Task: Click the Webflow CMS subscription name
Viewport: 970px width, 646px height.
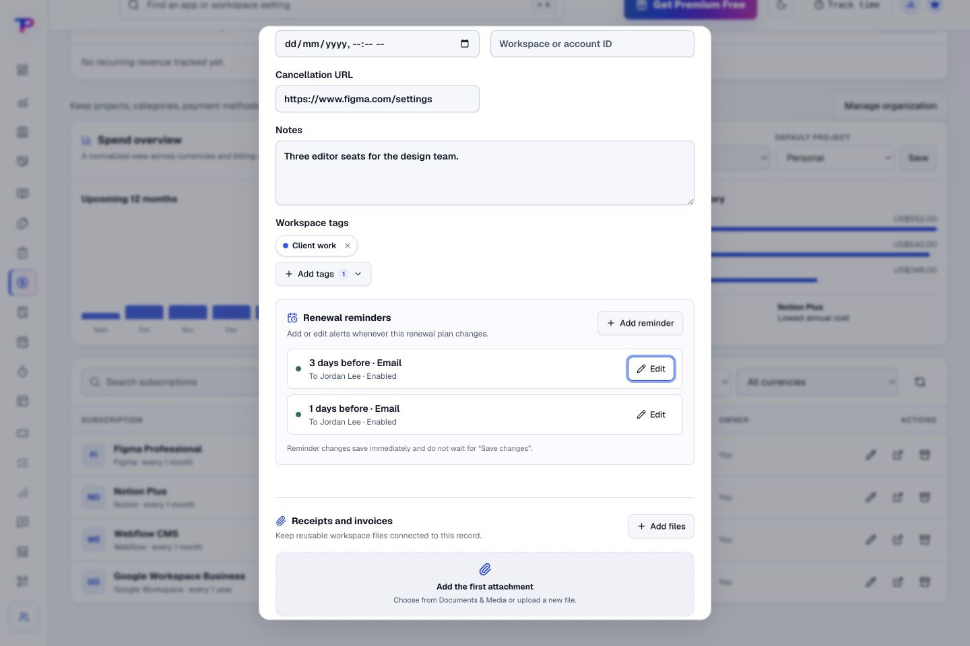Action: (x=146, y=534)
